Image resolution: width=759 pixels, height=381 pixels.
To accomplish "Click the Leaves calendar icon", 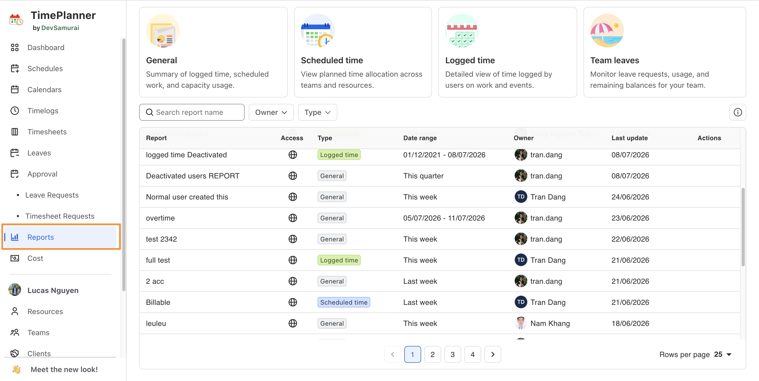I will [15, 153].
